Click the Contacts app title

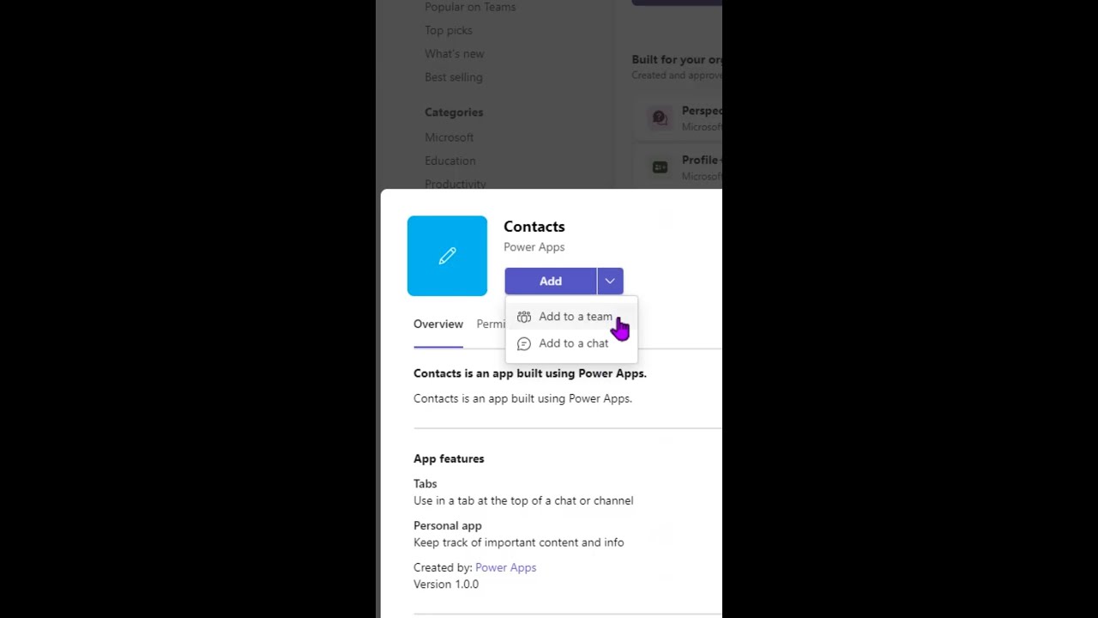(x=534, y=227)
